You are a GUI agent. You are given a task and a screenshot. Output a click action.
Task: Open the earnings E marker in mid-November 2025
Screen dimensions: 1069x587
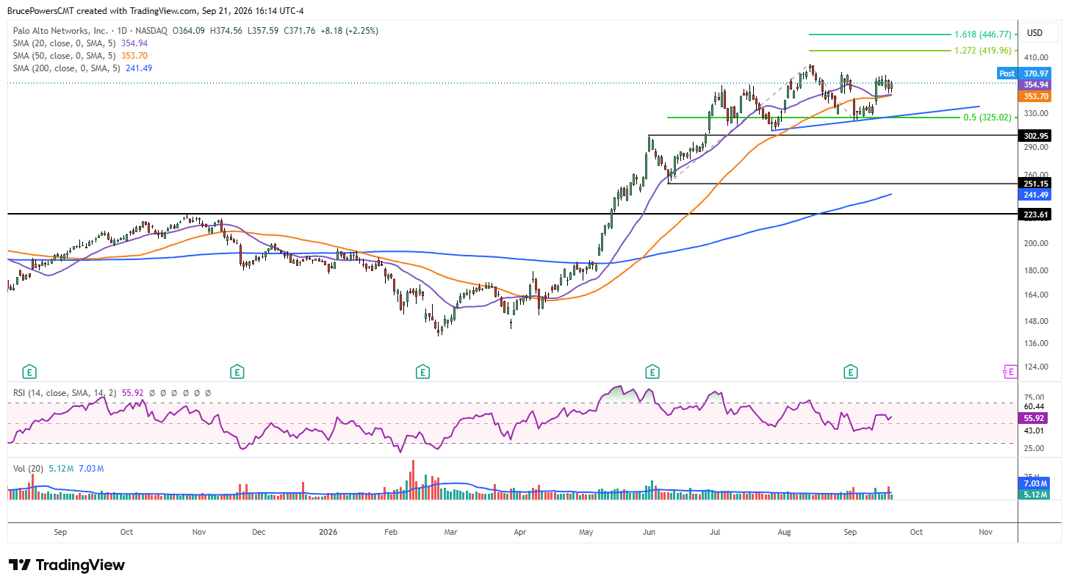click(237, 372)
